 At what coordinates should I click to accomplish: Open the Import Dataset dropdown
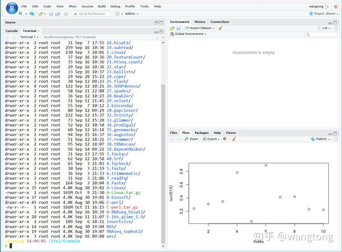click(x=199, y=28)
